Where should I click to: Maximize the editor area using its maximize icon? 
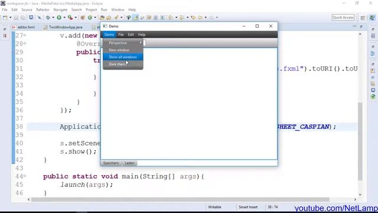[x=361, y=26]
